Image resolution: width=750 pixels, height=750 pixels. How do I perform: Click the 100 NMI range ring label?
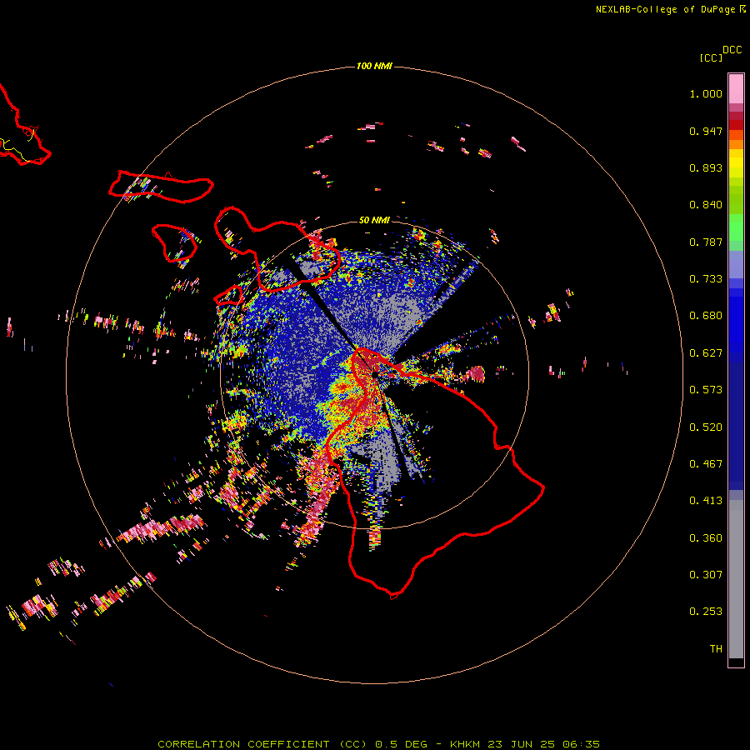click(x=374, y=66)
